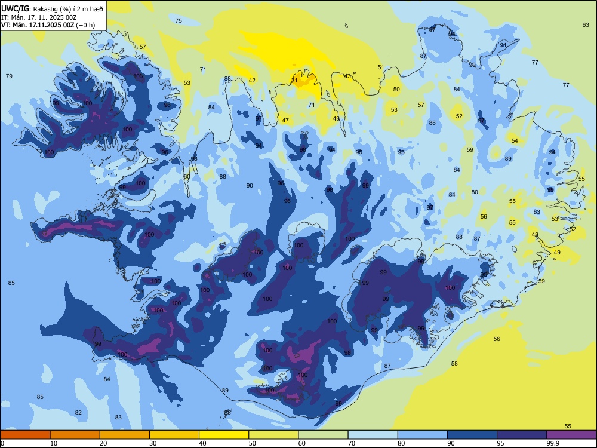Select the humidity value 43 on the map
Image resolution: width=597 pixels, height=448 pixels.
click(347, 76)
